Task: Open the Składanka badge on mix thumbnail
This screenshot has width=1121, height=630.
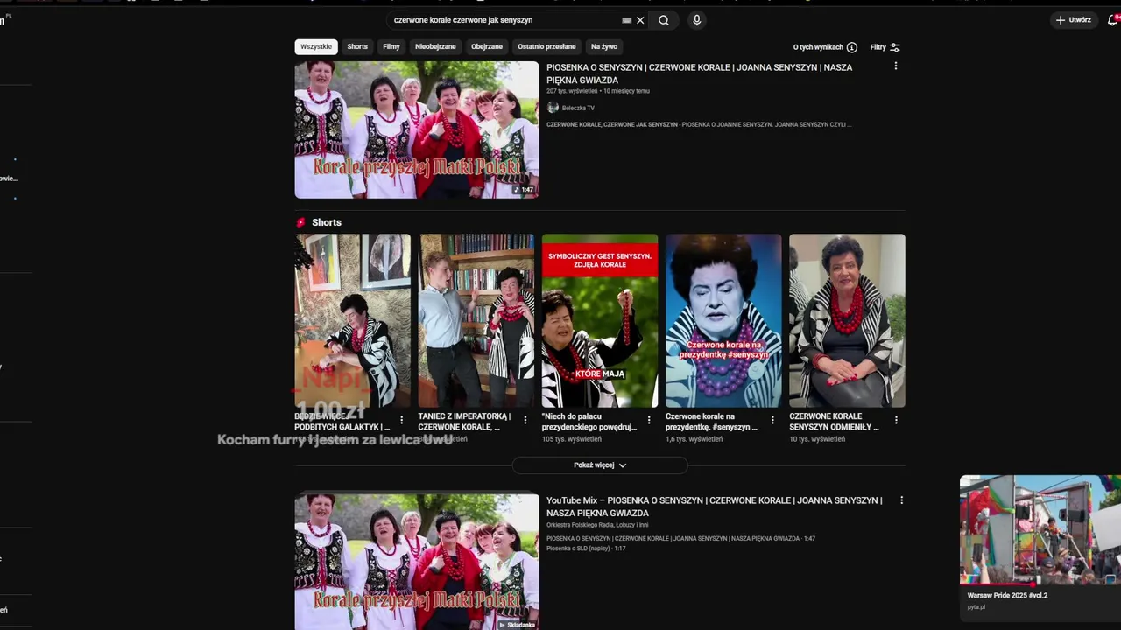Action: click(517, 625)
